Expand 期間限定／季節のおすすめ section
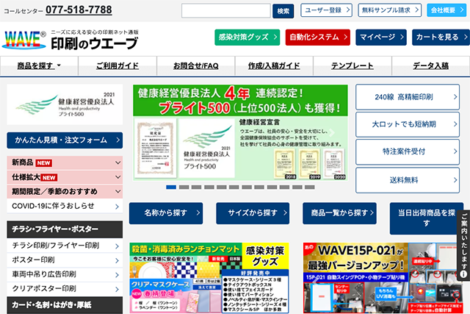Viewport: 470px width, 314px height. [x=65, y=191]
